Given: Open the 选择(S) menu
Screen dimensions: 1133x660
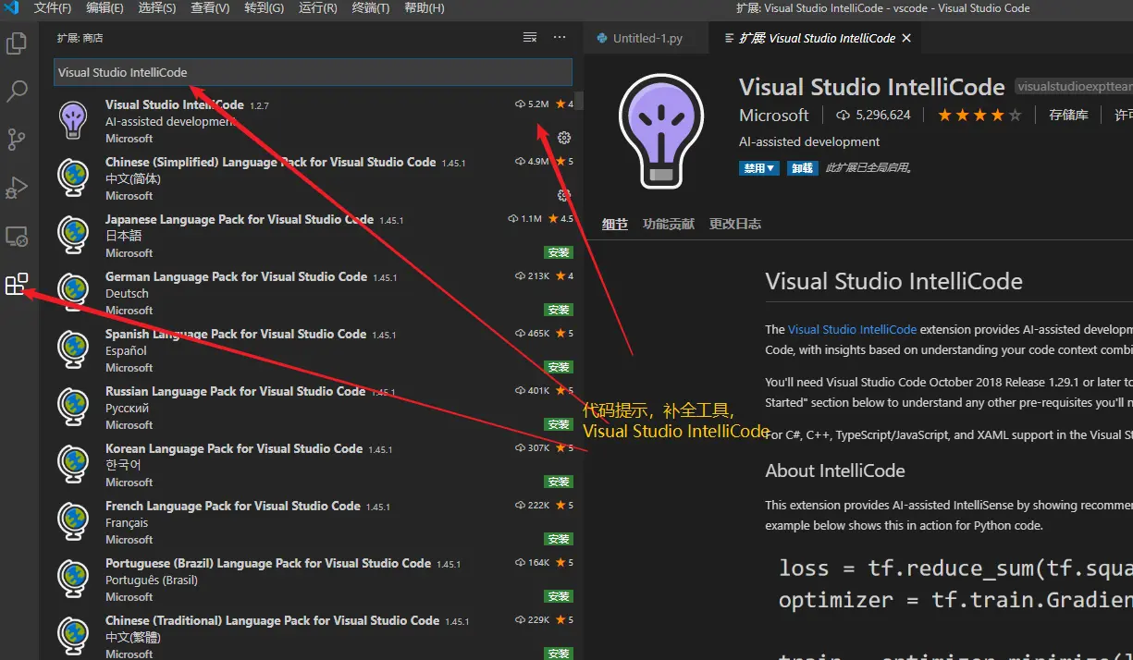Looking at the screenshot, I should click(157, 8).
